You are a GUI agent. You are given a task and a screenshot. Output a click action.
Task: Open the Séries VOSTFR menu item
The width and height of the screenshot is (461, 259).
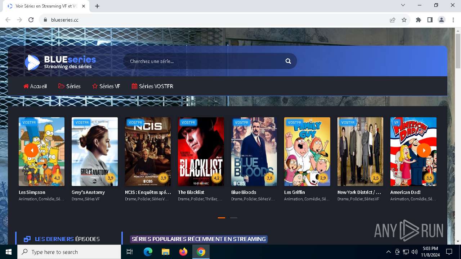pyautogui.click(x=153, y=86)
